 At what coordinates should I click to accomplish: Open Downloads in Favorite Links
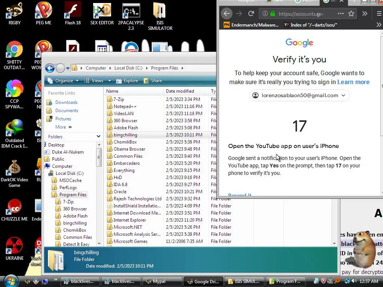(x=66, y=102)
